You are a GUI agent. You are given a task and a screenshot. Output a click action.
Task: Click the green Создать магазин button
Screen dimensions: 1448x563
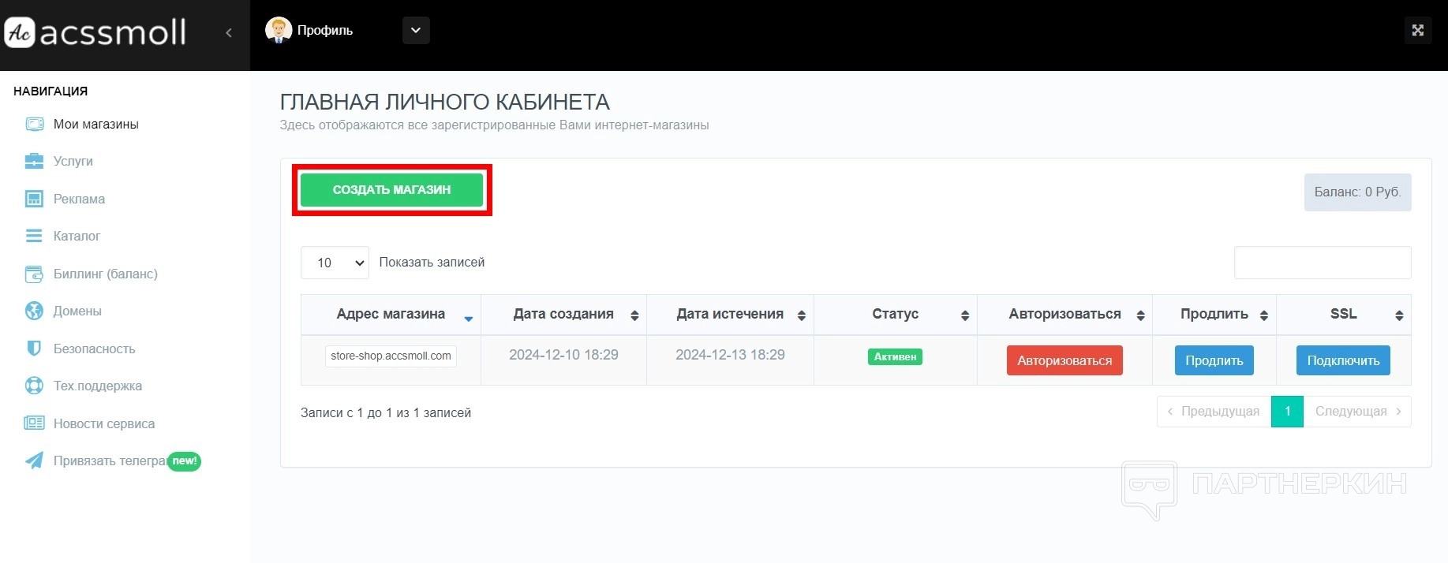click(x=391, y=190)
